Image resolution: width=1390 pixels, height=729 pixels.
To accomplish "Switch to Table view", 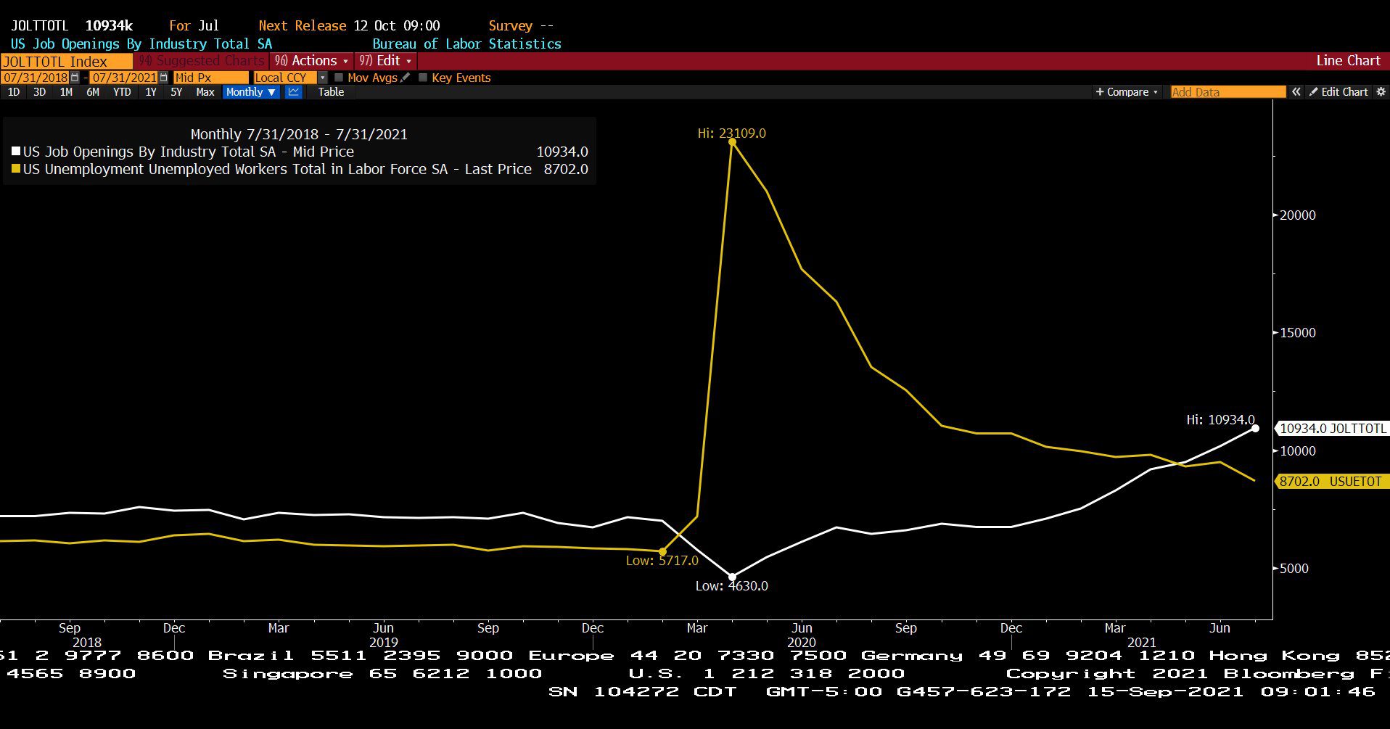I will (331, 92).
